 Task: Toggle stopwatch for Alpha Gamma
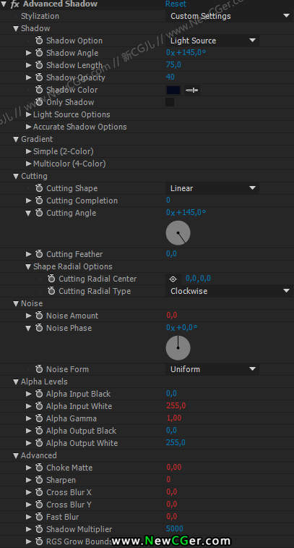(39, 418)
